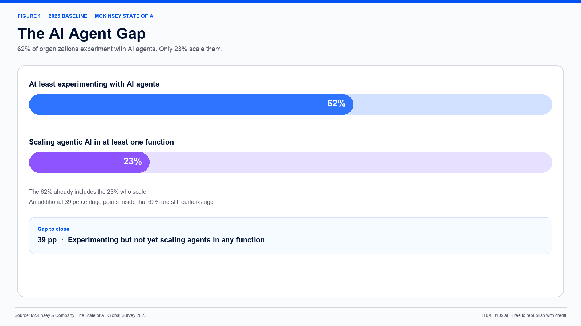Click the 'Free to republish with credit' footer text

point(539,315)
